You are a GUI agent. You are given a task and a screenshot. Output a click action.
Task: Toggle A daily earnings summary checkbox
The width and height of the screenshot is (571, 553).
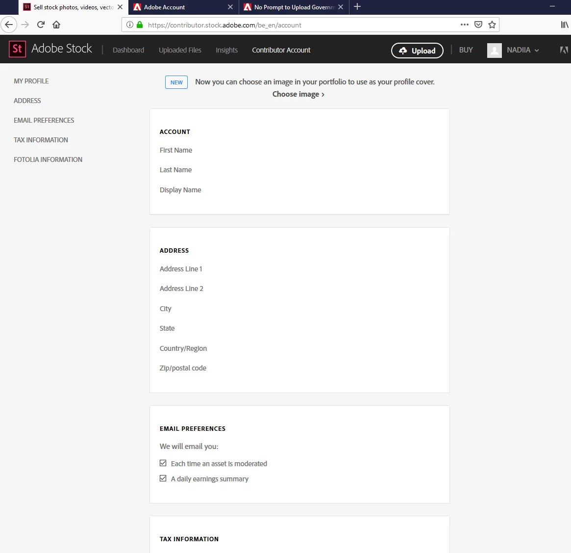[163, 478]
